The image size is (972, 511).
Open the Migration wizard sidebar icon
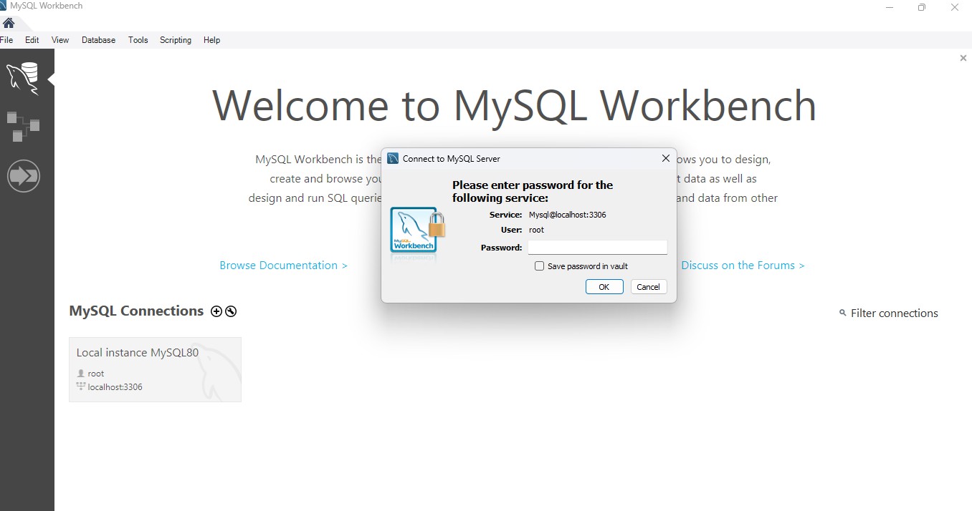[x=23, y=176]
